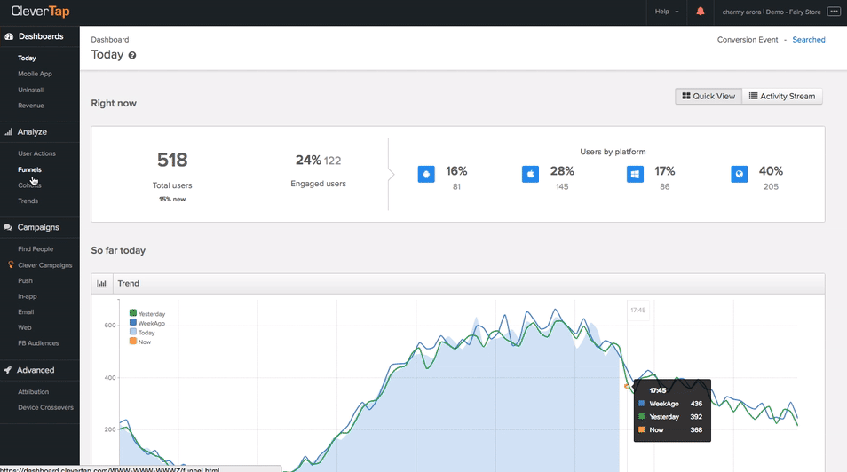Click the 17% Windows users value
This screenshot has height=472, width=847.
click(665, 171)
